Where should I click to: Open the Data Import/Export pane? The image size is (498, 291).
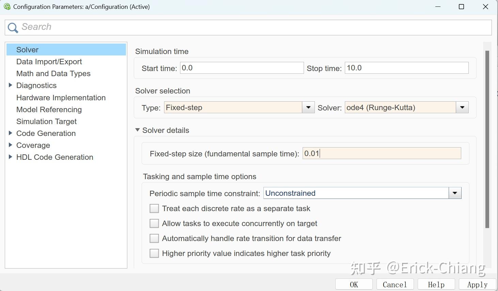tap(49, 62)
